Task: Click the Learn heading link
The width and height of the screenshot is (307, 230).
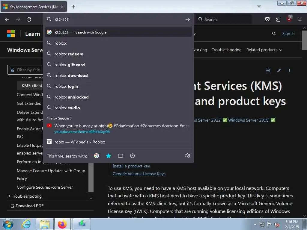Action: (x=33, y=34)
